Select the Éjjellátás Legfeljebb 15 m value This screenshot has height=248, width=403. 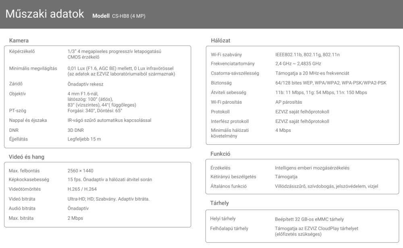[84, 139]
